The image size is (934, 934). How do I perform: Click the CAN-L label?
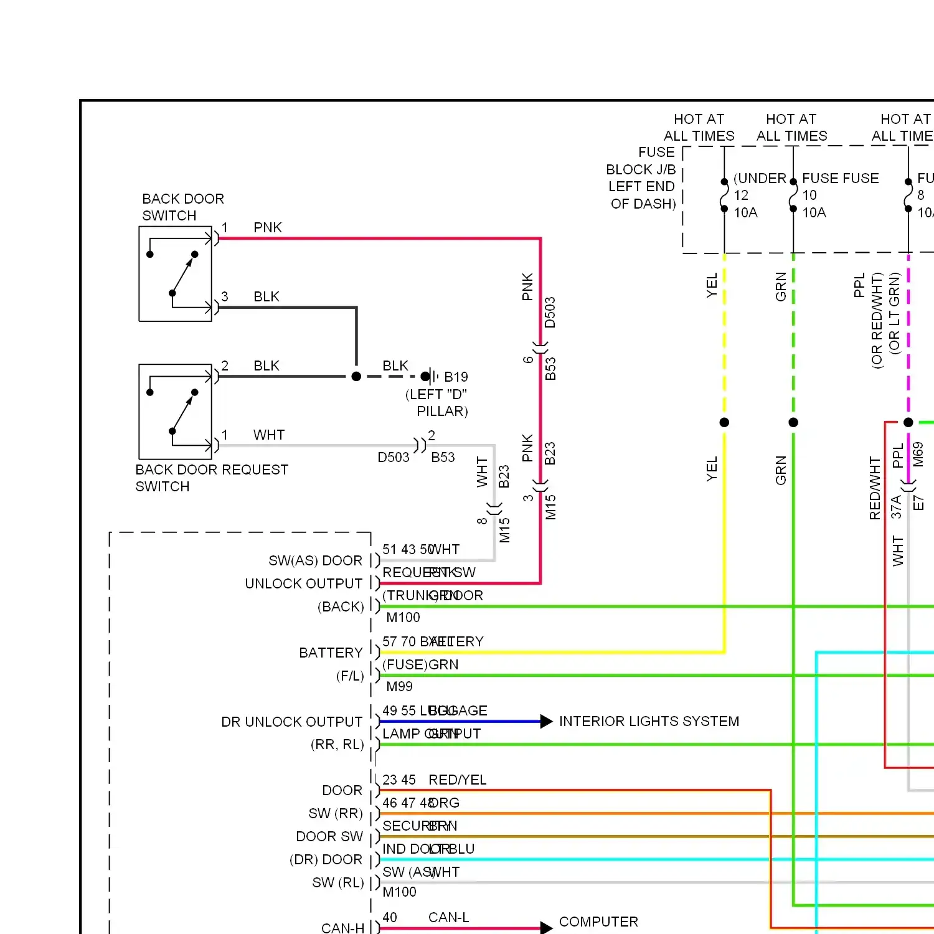[x=449, y=917]
